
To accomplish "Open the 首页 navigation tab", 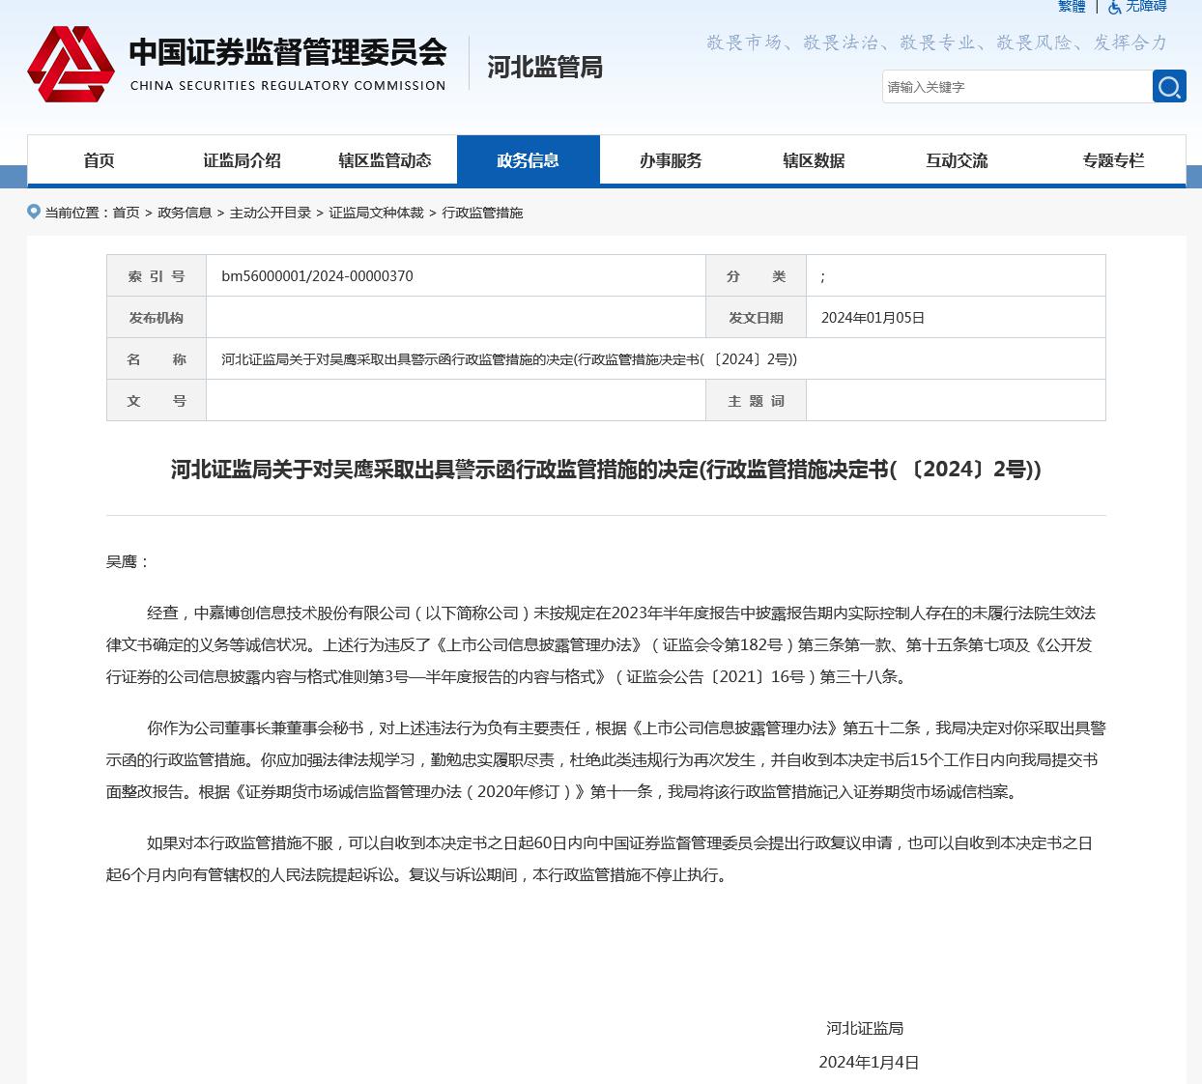I will tap(99, 160).
